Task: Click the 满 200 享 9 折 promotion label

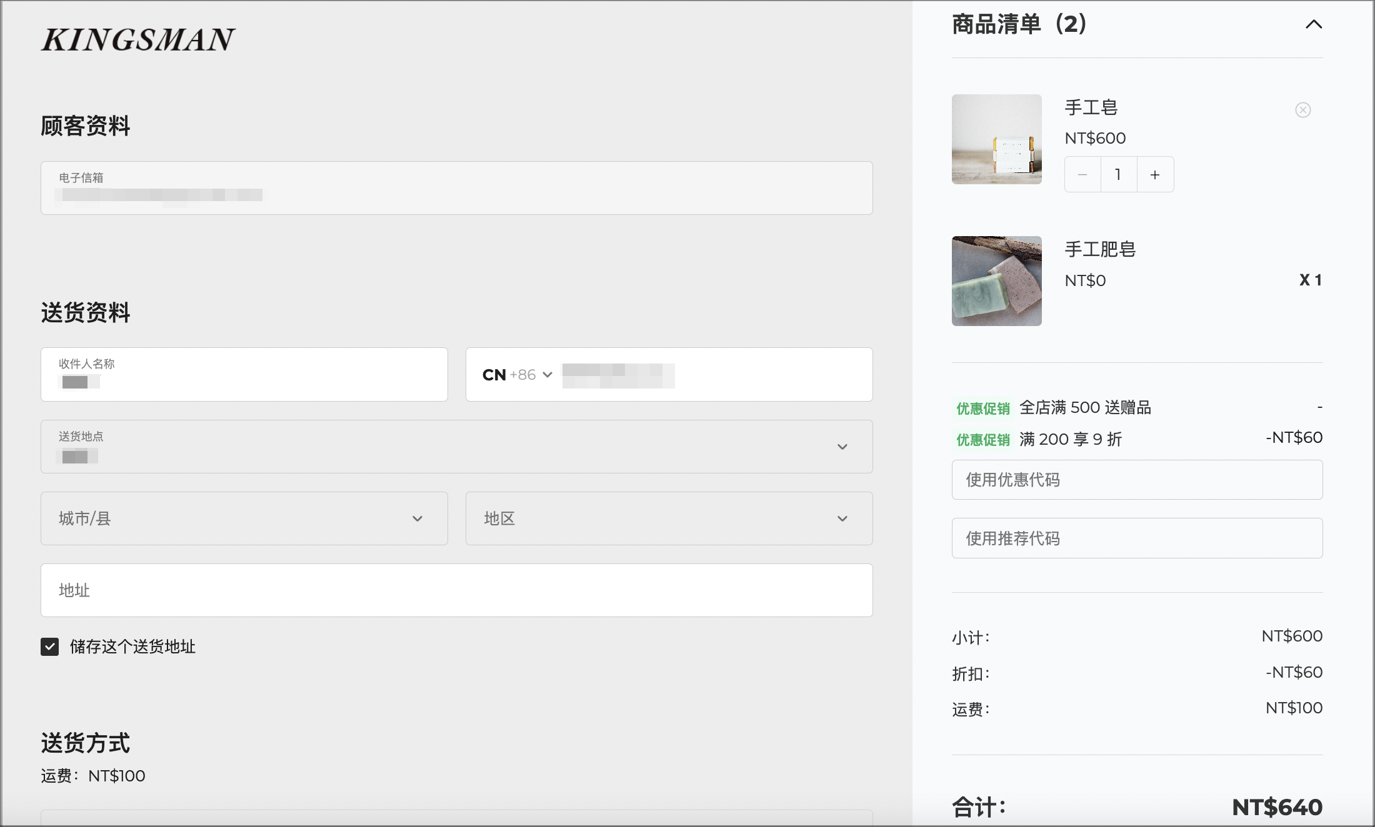Action: tap(1071, 439)
